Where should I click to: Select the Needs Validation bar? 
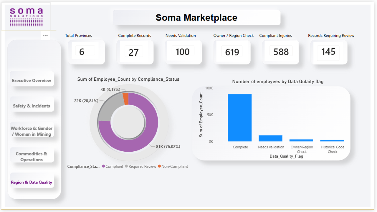(271, 138)
